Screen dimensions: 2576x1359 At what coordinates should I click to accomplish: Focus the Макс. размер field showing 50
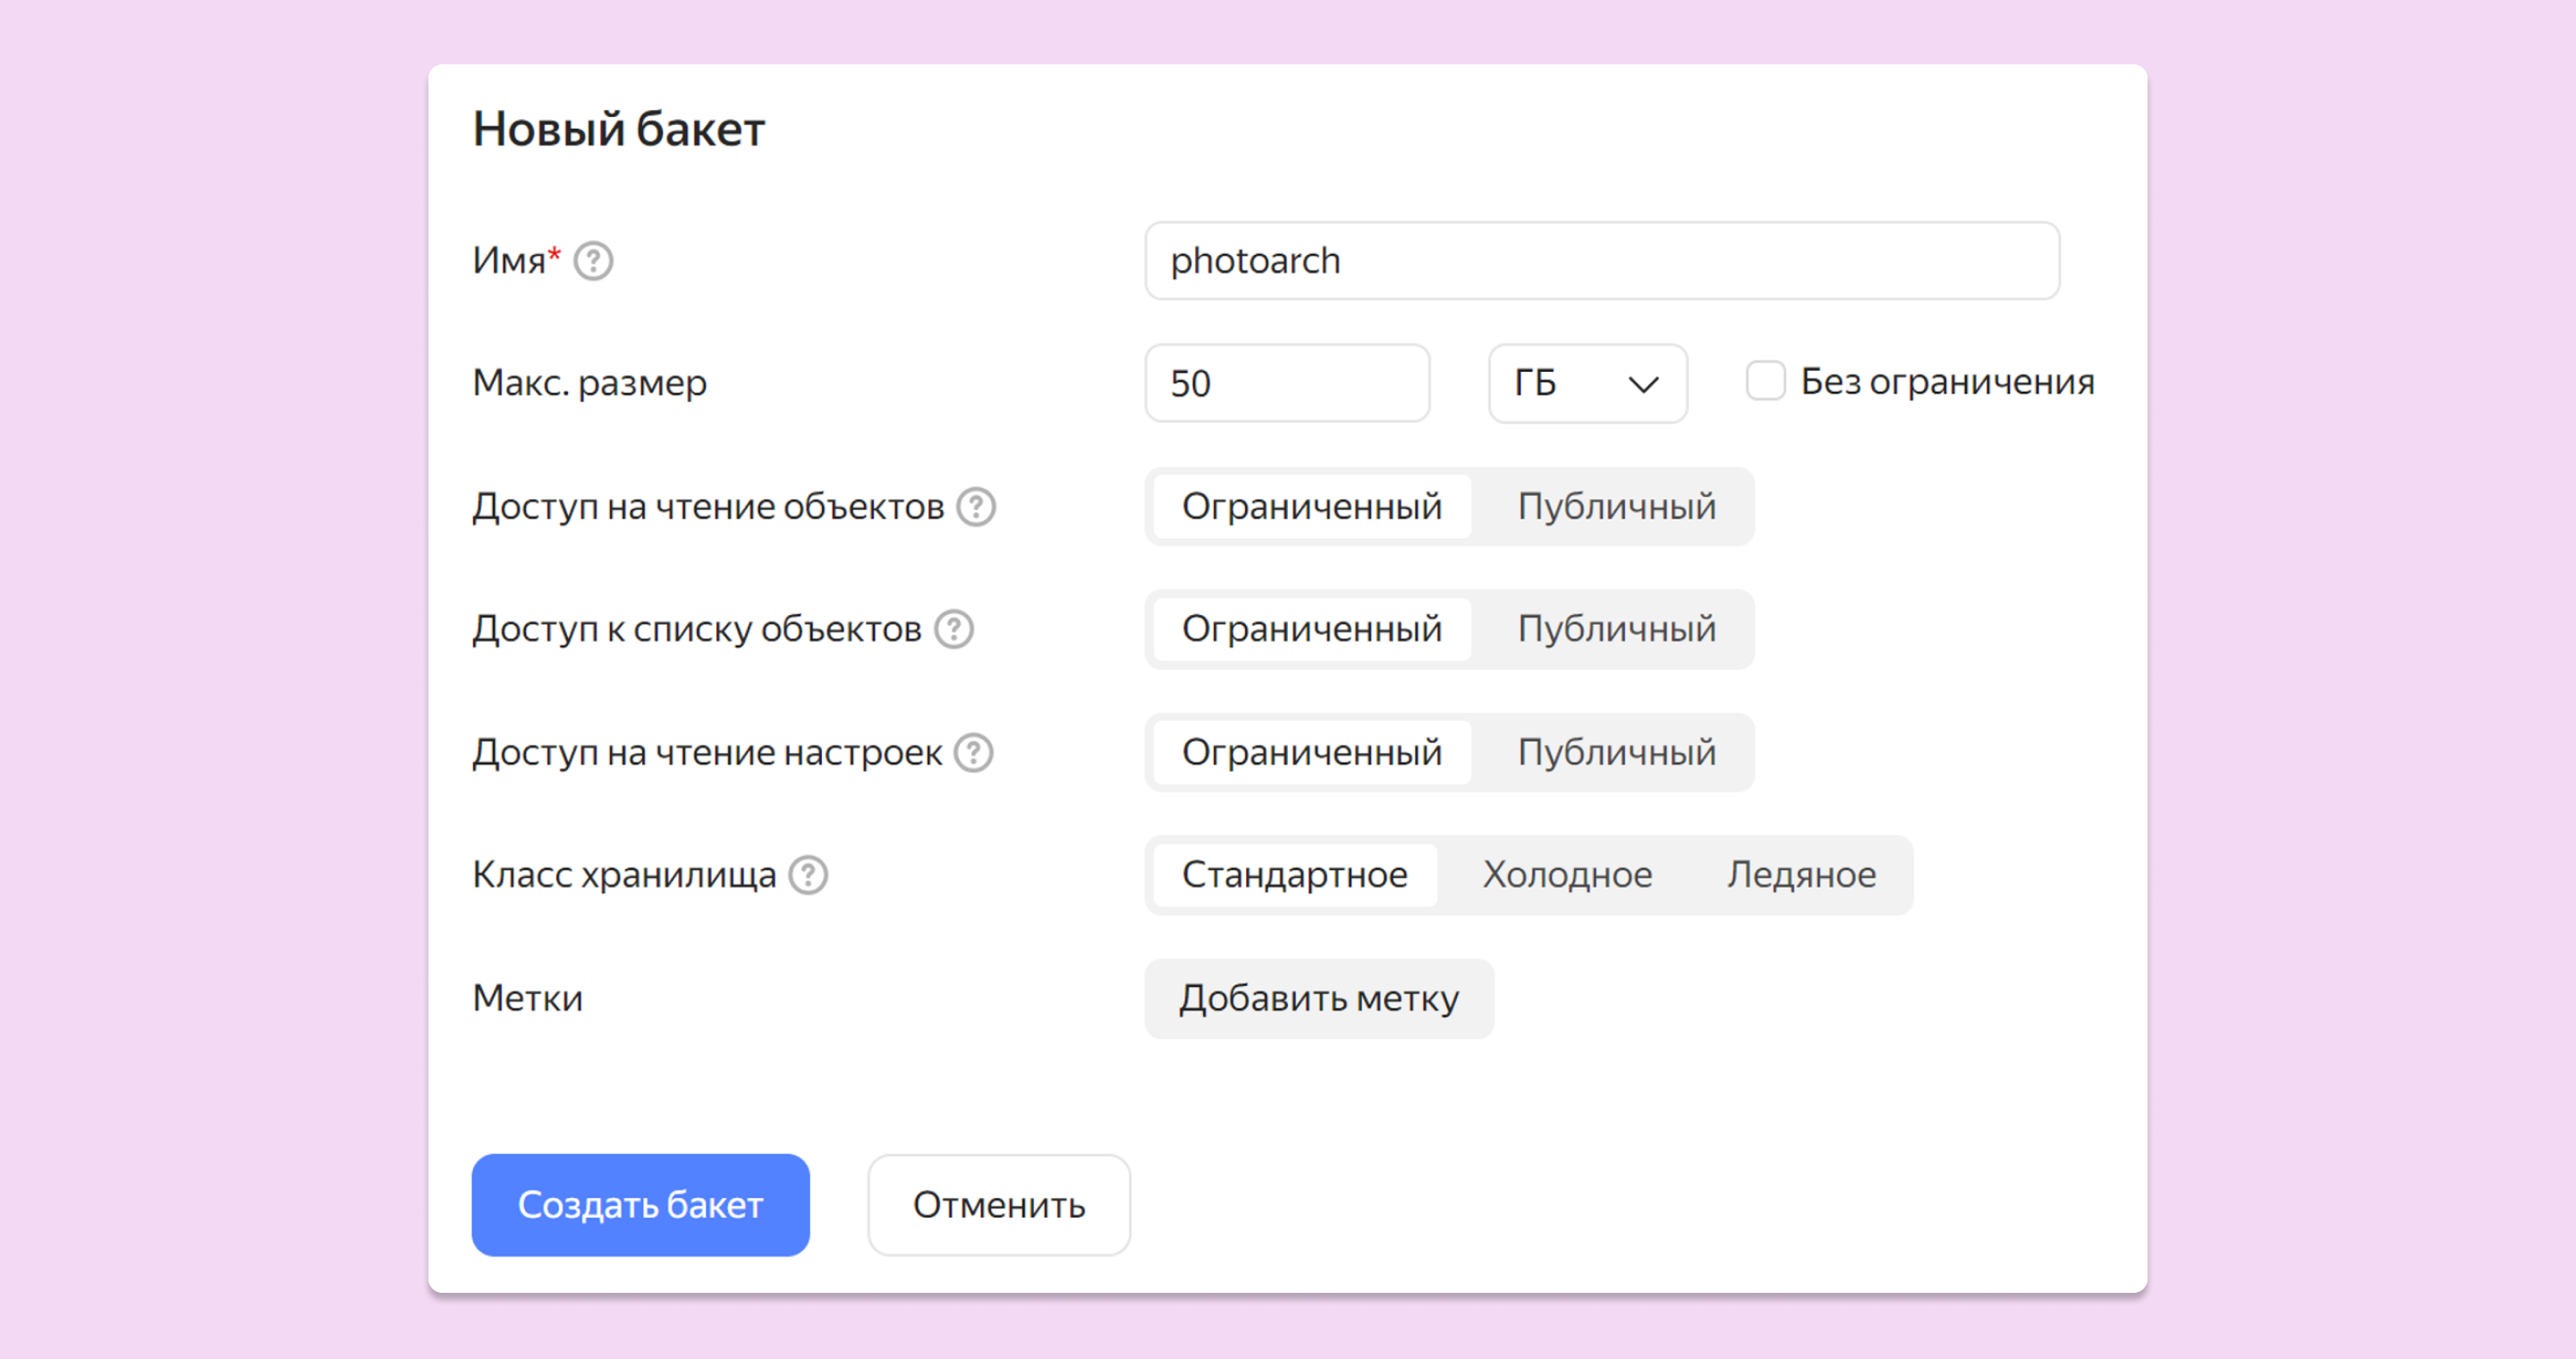(1287, 384)
